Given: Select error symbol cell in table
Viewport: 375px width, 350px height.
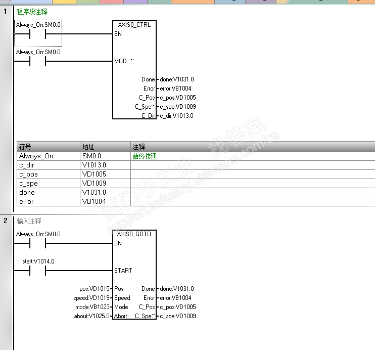Looking at the screenshot, I should (x=49, y=202).
